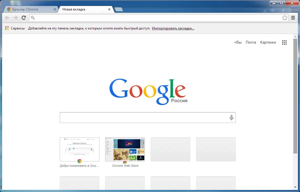
Task: Click the page scrollbar up arrow
Action: [x=295, y=37]
